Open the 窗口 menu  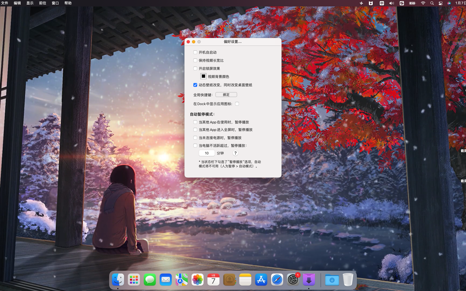point(55,3)
